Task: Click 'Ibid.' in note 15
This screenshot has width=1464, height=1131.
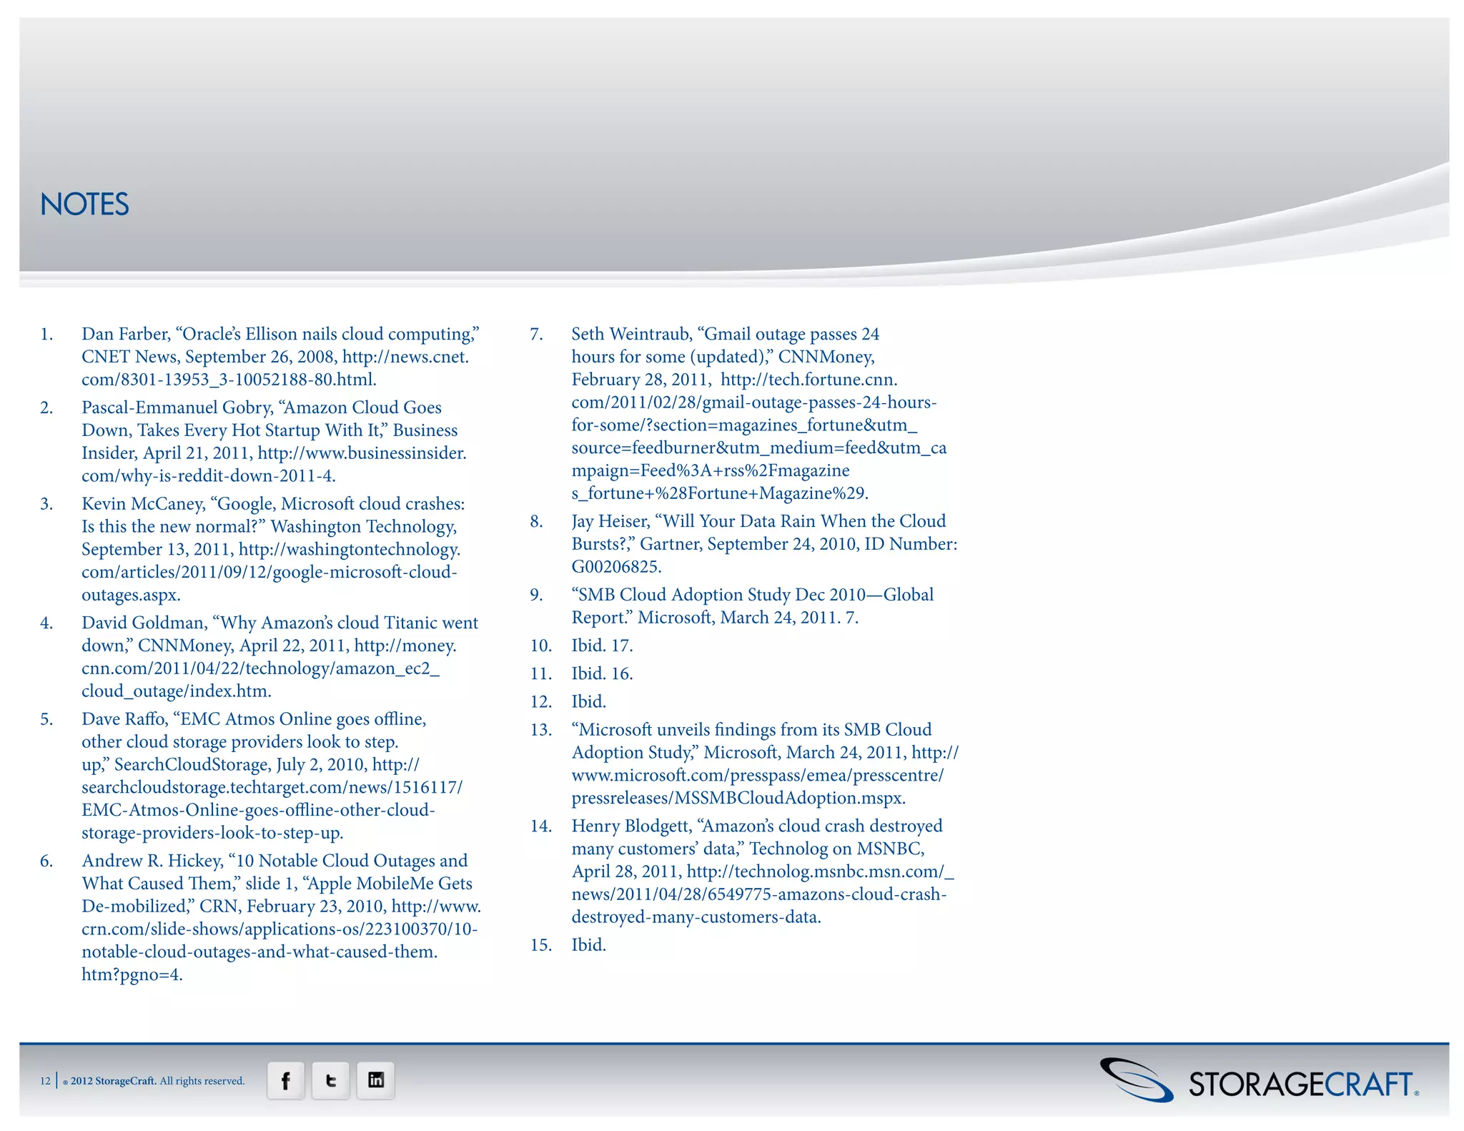Action: (588, 944)
